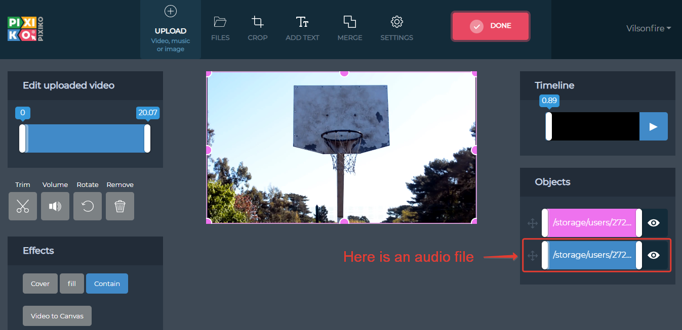
Task: Click top center resize handle of preview
Action: click(x=344, y=72)
